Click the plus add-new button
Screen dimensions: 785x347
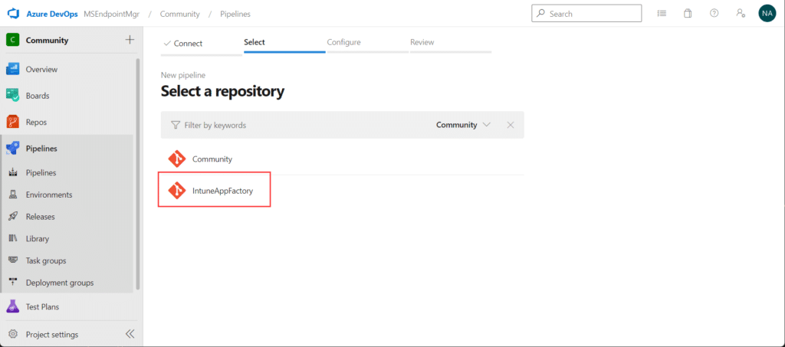(130, 40)
